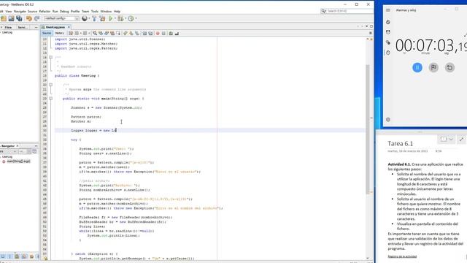Screen dimensions: 467x263
Task: Pause the running stopwatch
Action: tap(417, 67)
